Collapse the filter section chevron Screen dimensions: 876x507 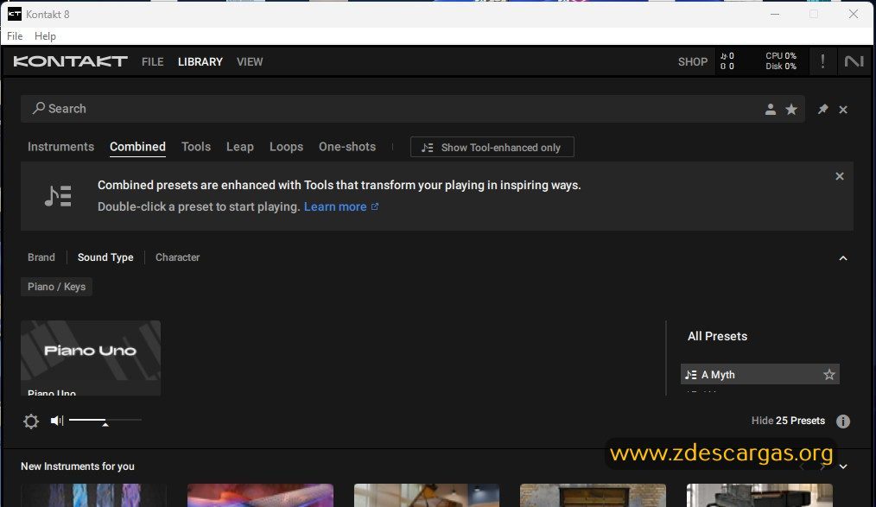[843, 258]
